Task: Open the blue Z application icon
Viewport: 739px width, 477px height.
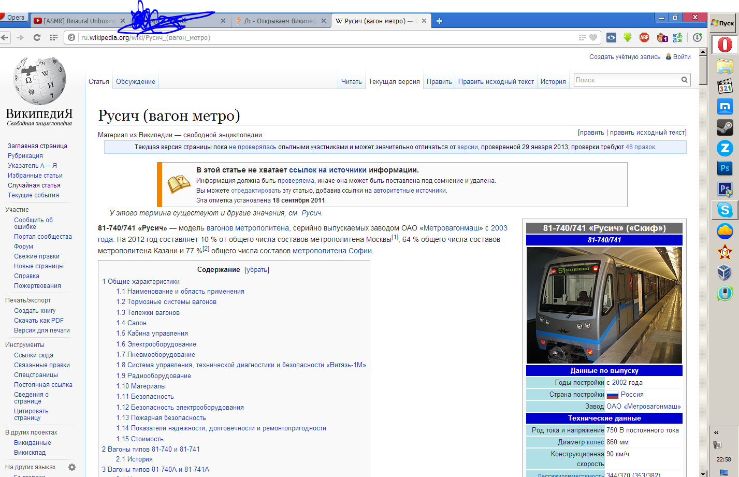Action: [724, 148]
